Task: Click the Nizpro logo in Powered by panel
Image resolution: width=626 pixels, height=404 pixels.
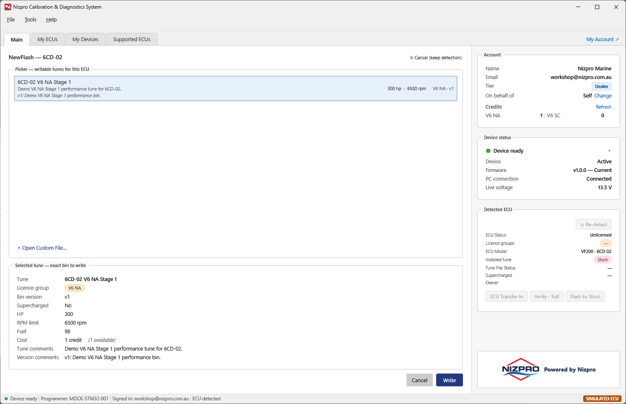Action: click(x=521, y=369)
